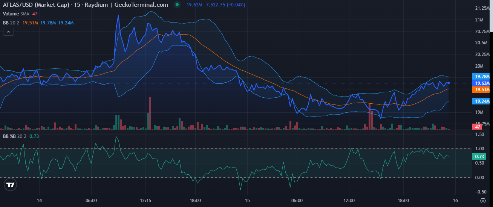Click the 0.00 level on the %B axis
This screenshot has height=207, width=493.
(x=479, y=177)
